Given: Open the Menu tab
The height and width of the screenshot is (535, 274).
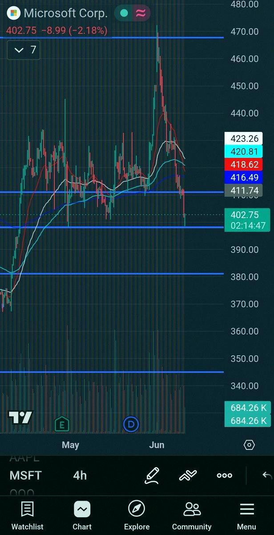Looking at the screenshot, I should pos(246,515).
